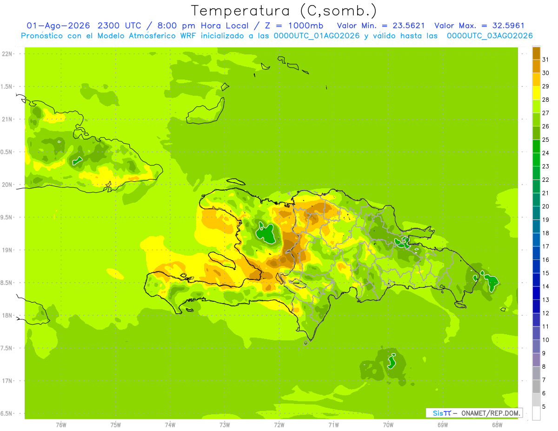
Task: Click the "70W" longitude axis label
Action: (388, 425)
